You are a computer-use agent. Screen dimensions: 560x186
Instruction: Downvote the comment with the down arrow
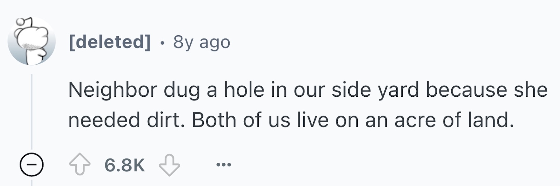pos(169,165)
